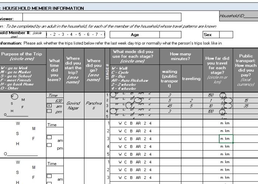Click the 'What time did you leave?' header
Image resolution: width=258 pixels, height=184 pixels.
(55, 70)
